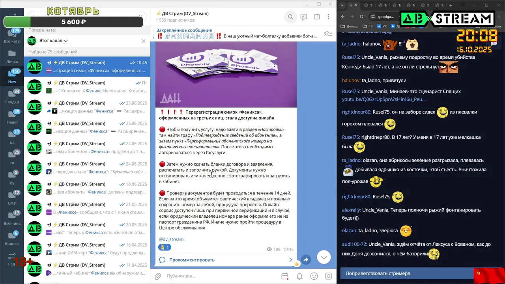
Task: Switch to the "New" chat folder
Action: click(12, 77)
